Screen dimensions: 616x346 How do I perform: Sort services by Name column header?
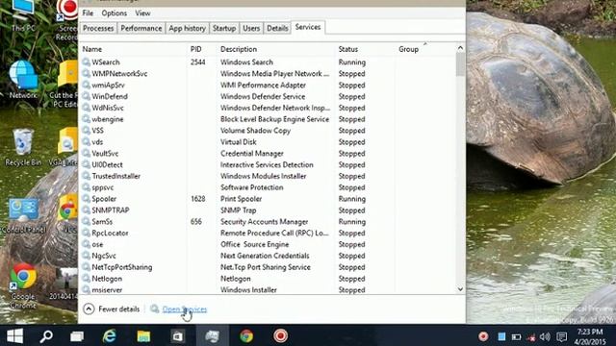coord(92,49)
